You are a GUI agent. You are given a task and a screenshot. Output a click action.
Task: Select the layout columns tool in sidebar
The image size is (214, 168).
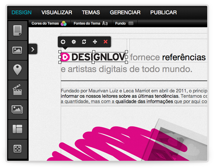18,129
